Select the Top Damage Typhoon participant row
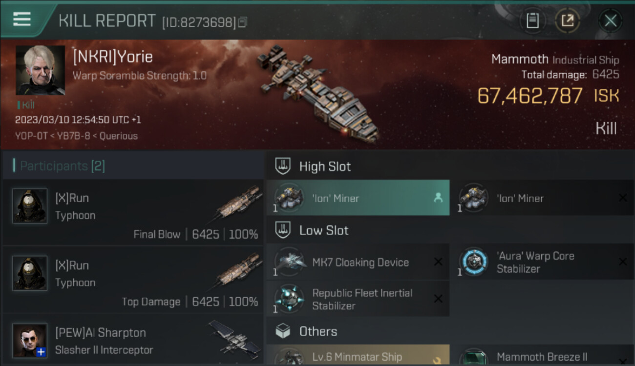The width and height of the screenshot is (635, 366). coord(133,280)
